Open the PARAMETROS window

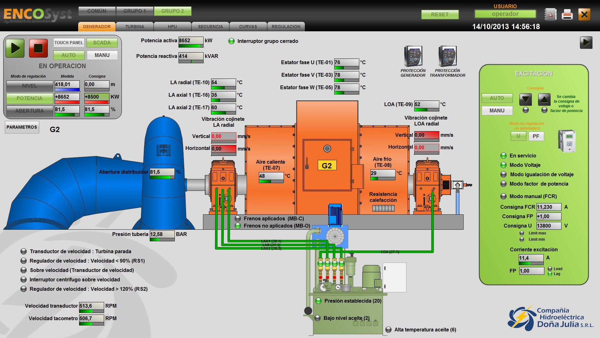click(22, 127)
